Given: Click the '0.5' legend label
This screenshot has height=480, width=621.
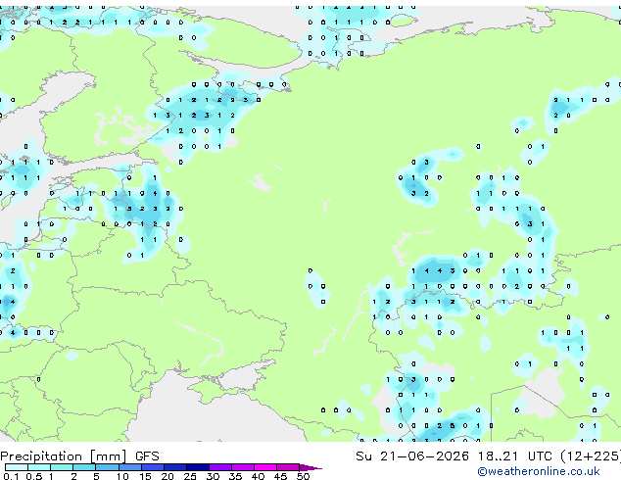Looking at the screenshot, I should [x=34, y=476].
